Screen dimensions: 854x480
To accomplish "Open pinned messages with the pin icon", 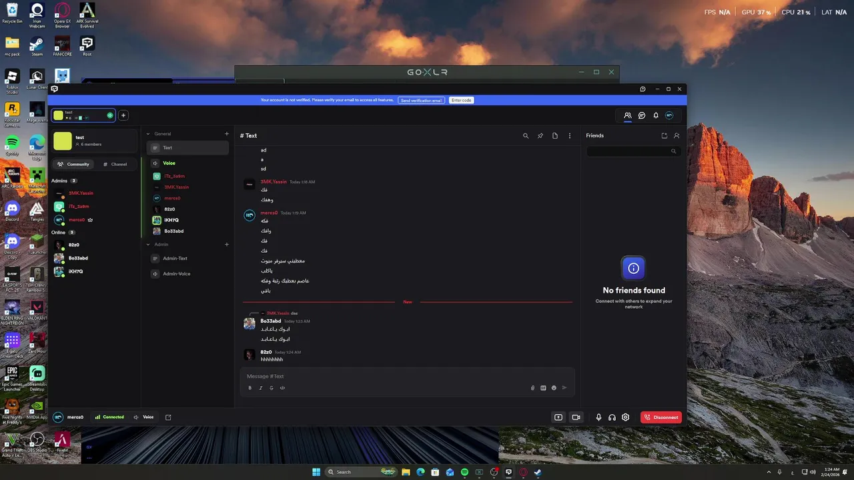I will coord(540,135).
